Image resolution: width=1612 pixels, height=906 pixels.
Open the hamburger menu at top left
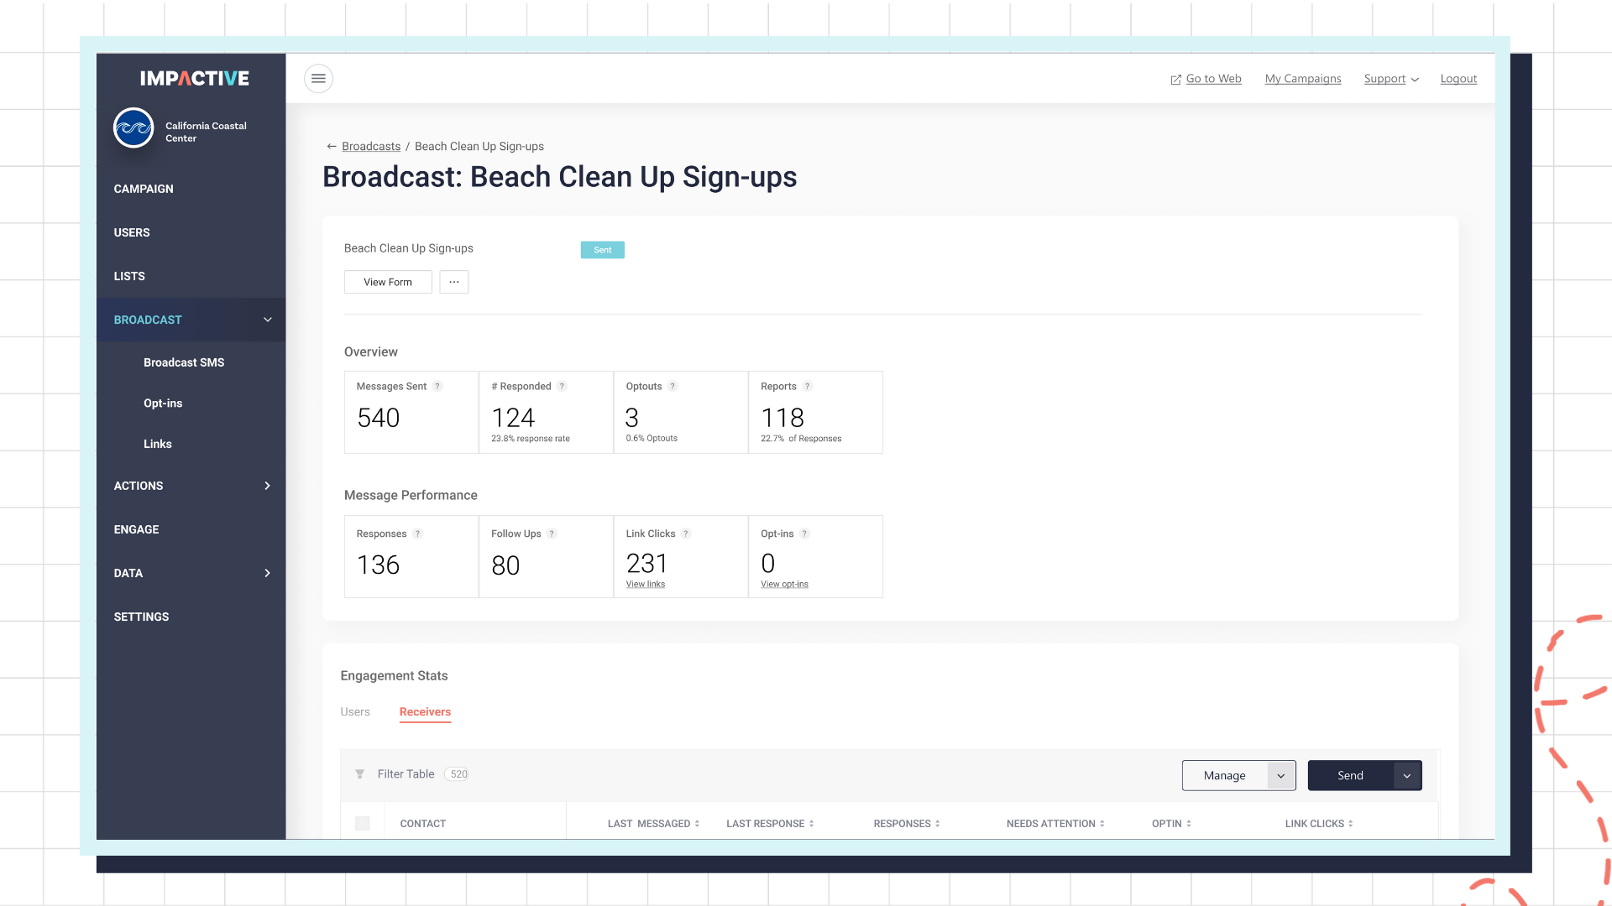(x=318, y=78)
